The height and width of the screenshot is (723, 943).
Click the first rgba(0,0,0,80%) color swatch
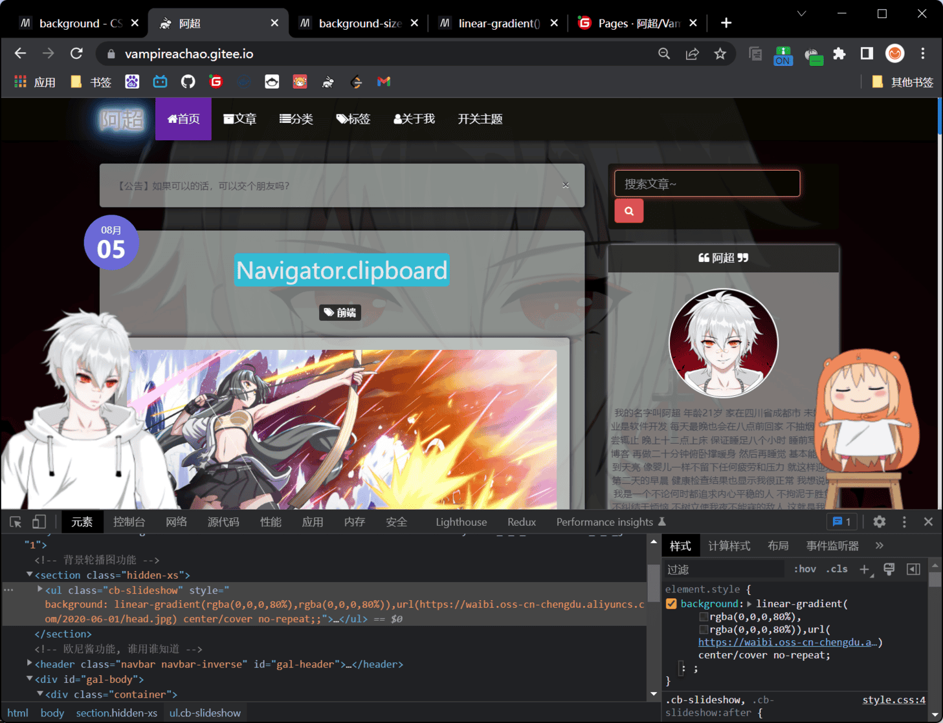click(x=703, y=617)
